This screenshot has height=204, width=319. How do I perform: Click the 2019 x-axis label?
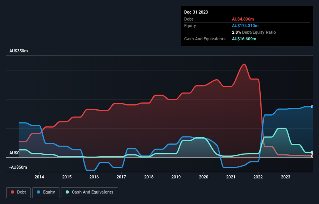click(x=176, y=177)
